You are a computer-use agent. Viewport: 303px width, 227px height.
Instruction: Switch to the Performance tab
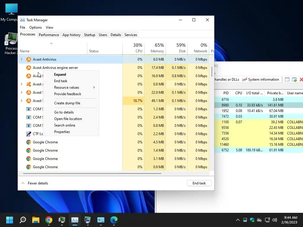coord(49,35)
